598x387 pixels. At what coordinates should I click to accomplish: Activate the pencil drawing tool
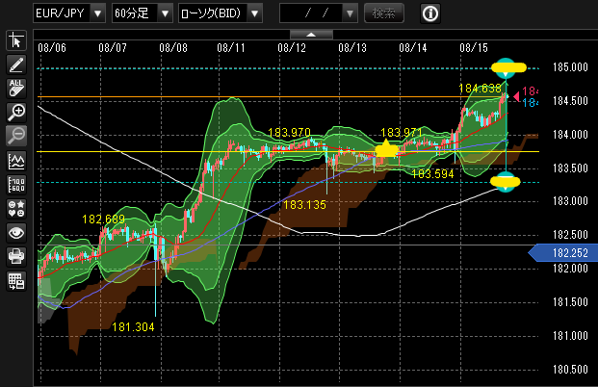(x=16, y=64)
